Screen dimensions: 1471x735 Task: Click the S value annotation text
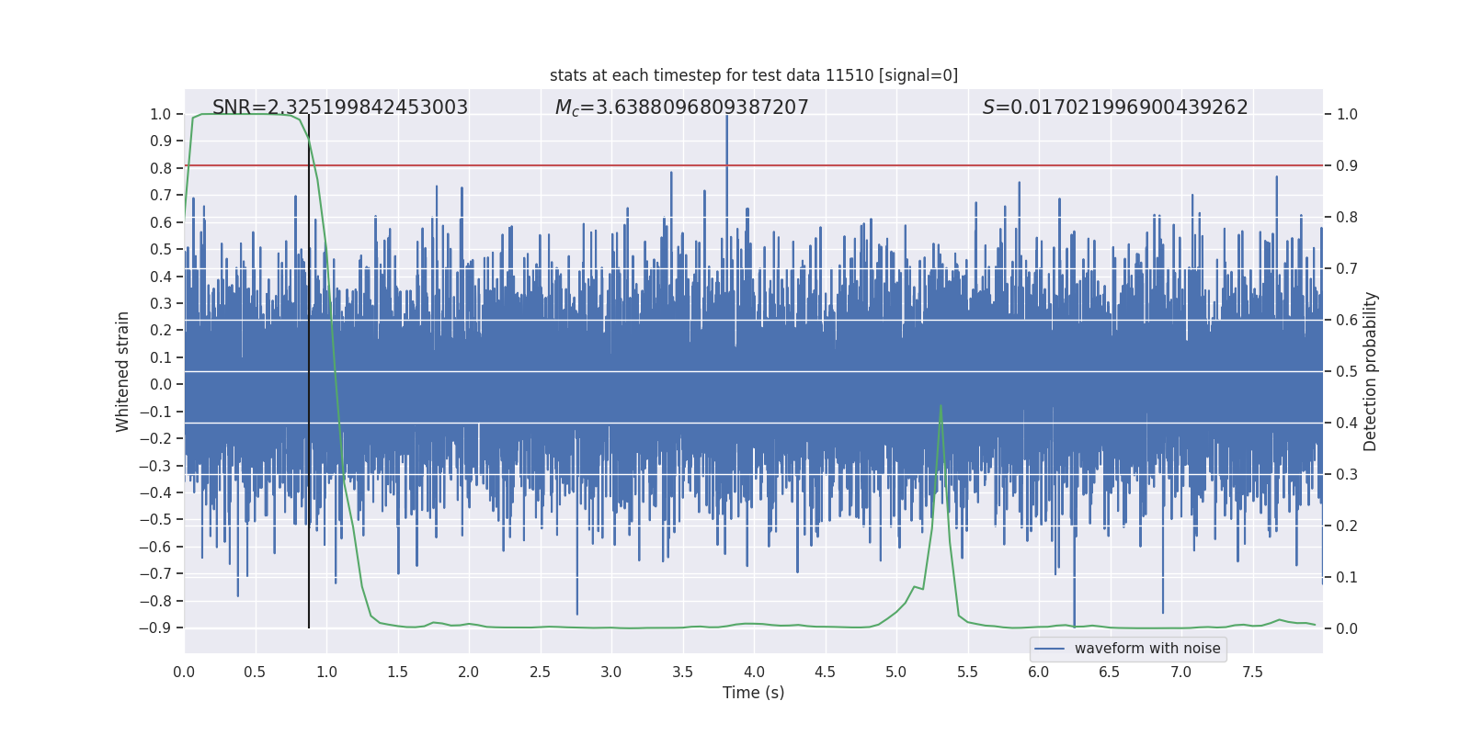tap(1114, 107)
